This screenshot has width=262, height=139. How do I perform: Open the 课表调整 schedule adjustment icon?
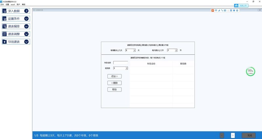(5, 34)
